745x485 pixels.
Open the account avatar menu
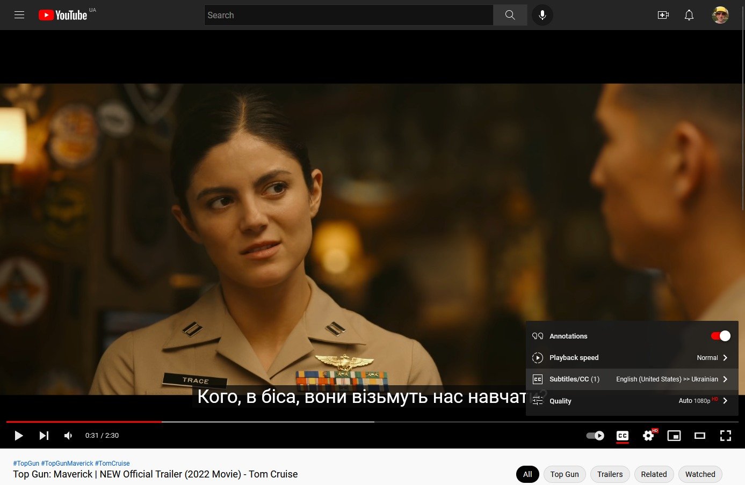point(720,15)
